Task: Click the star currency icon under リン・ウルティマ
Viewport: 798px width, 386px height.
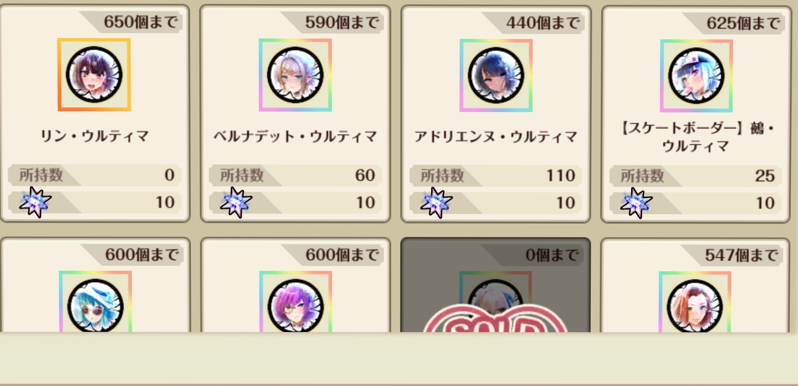Action: (35, 202)
